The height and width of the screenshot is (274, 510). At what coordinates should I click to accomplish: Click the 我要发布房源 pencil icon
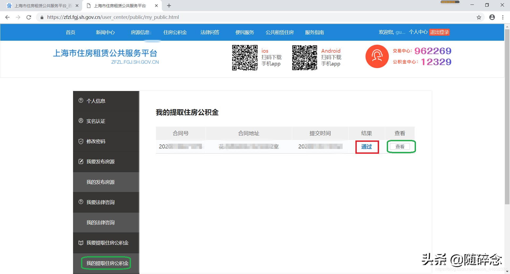81,161
